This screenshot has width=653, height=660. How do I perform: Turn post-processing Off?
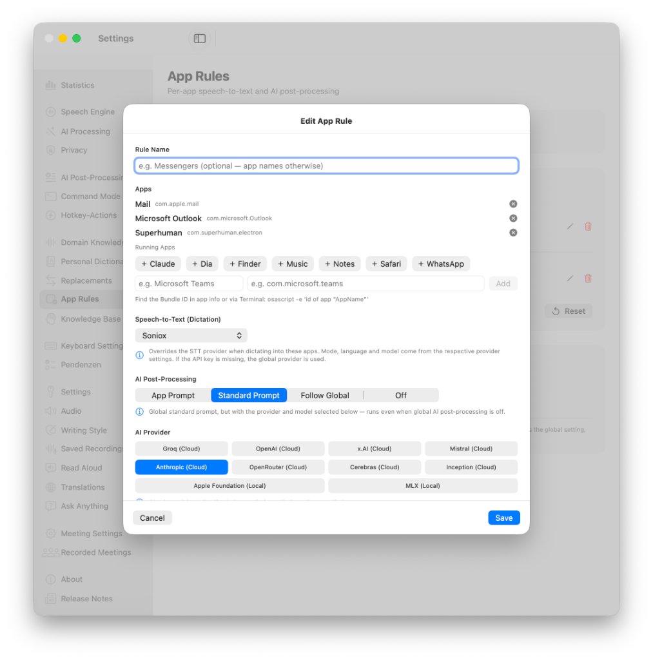click(x=401, y=395)
